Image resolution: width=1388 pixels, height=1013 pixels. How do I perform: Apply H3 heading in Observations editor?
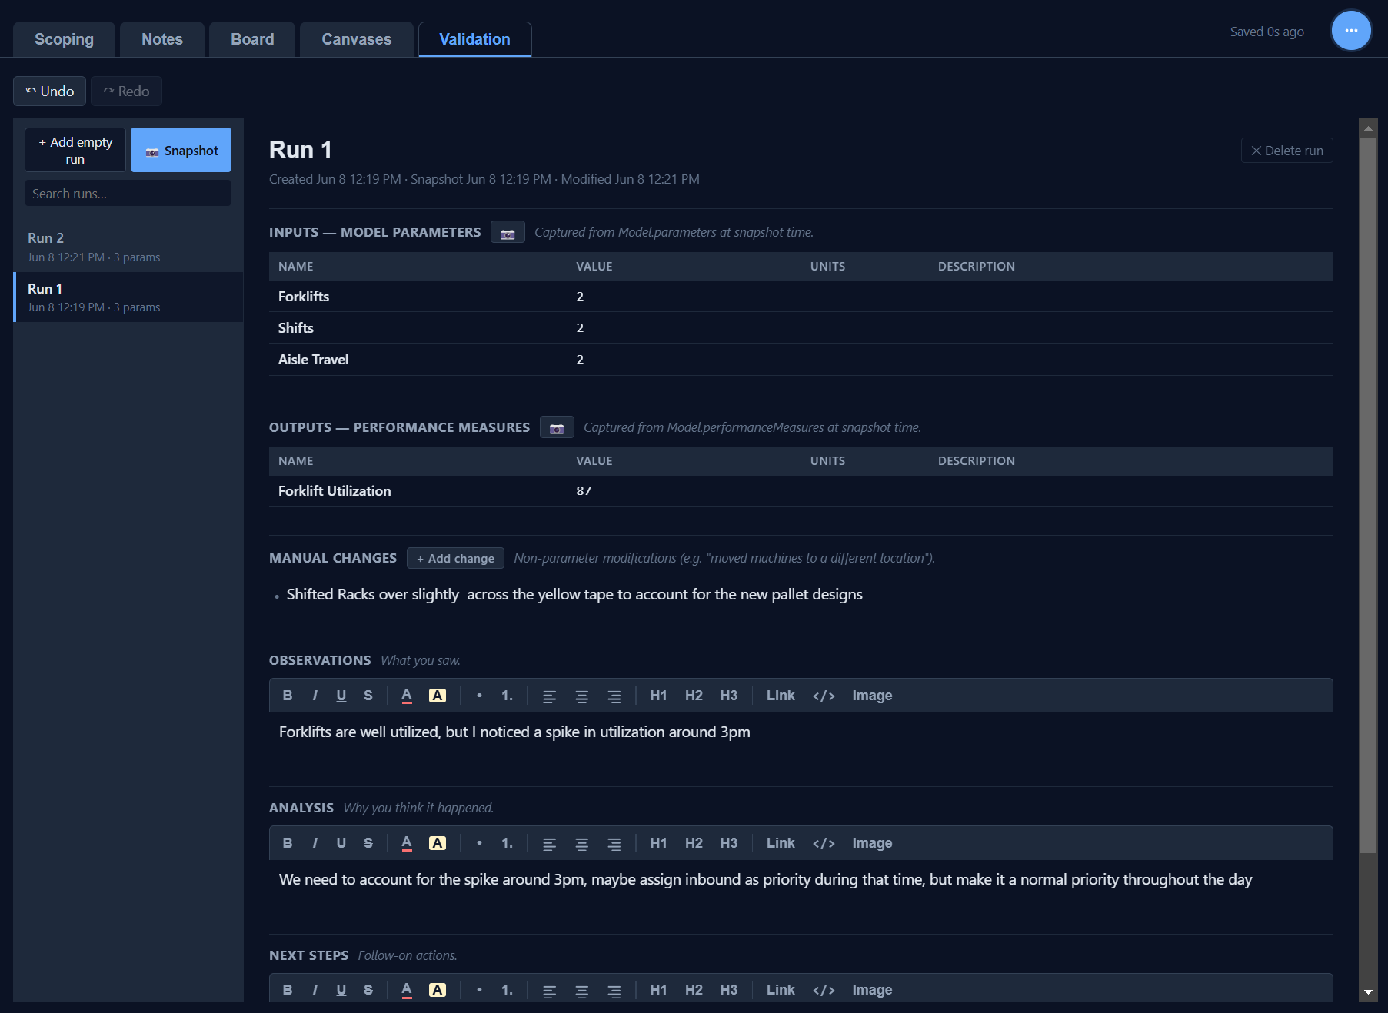[x=729, y=696]
